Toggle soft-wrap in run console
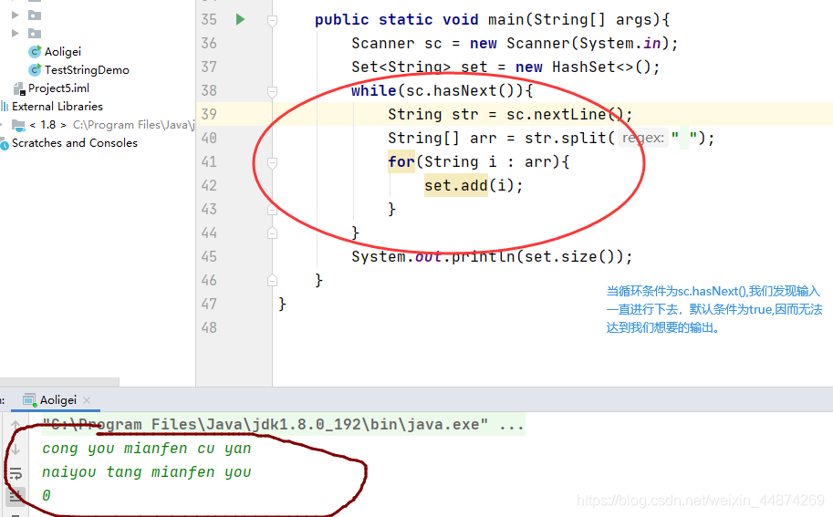 click(16, 472)
